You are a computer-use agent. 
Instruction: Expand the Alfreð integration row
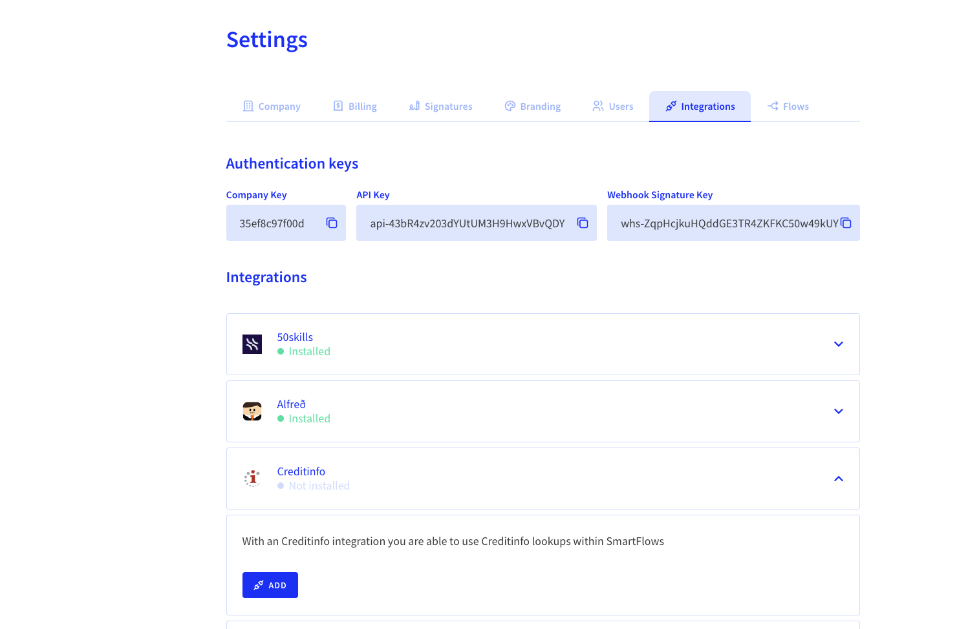coord(839,411)
